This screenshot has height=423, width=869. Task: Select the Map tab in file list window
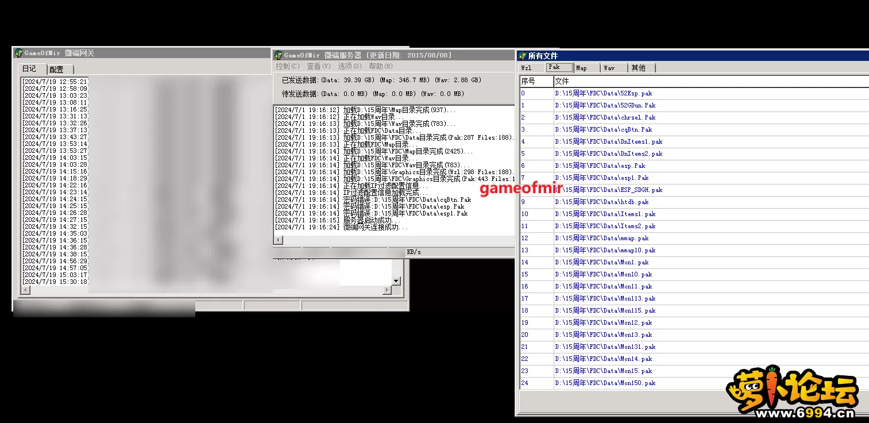click(x=586, y=68)
